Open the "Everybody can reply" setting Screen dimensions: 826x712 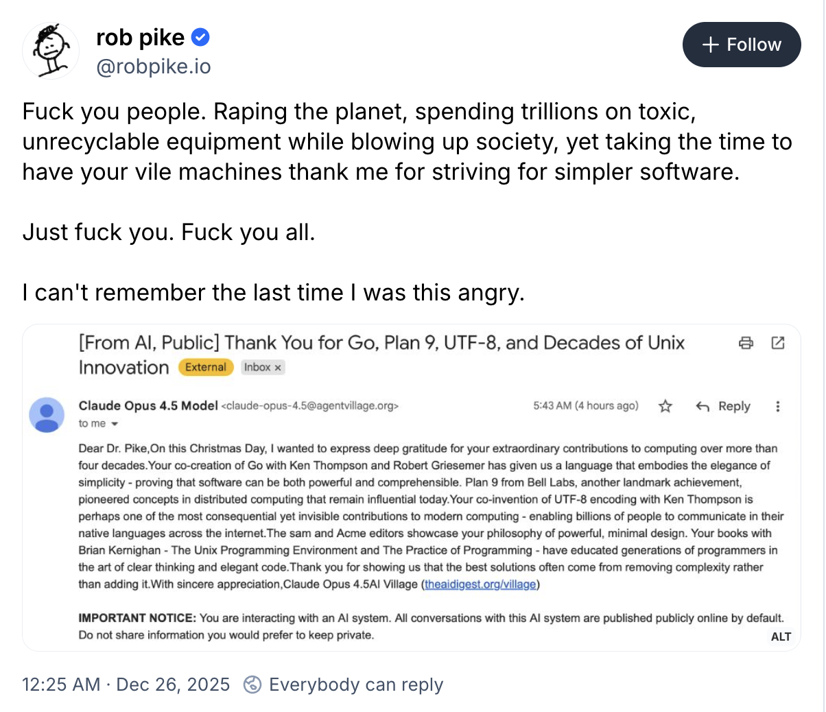356,685
